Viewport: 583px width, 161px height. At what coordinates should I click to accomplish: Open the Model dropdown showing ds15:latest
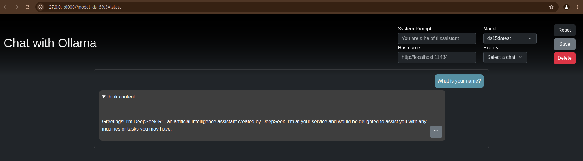click(x=510, y=38)
